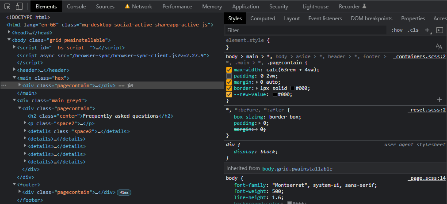Open the Sources tab
Image resolution: width=447 pixels, height=204 pixels.
pyautogui.click(x=105, y=7)
